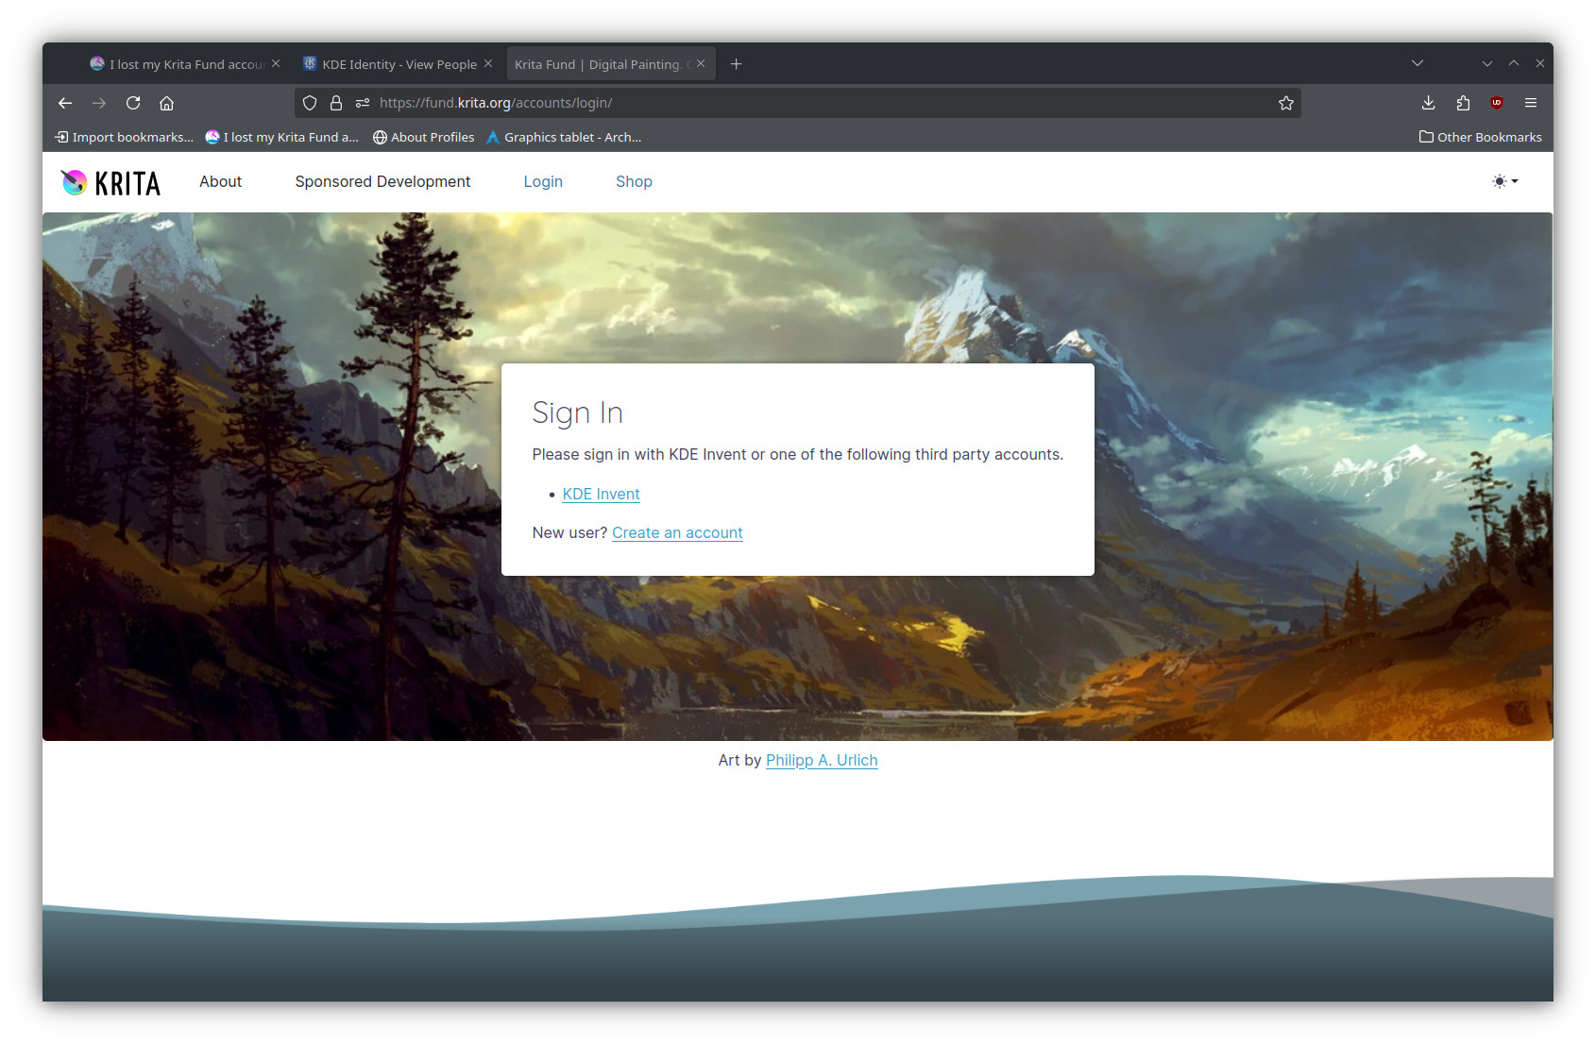The height and width of the screenshot is (1044, 1596).
Task: Click the browser forward arrow
Action: coord(99,103)
